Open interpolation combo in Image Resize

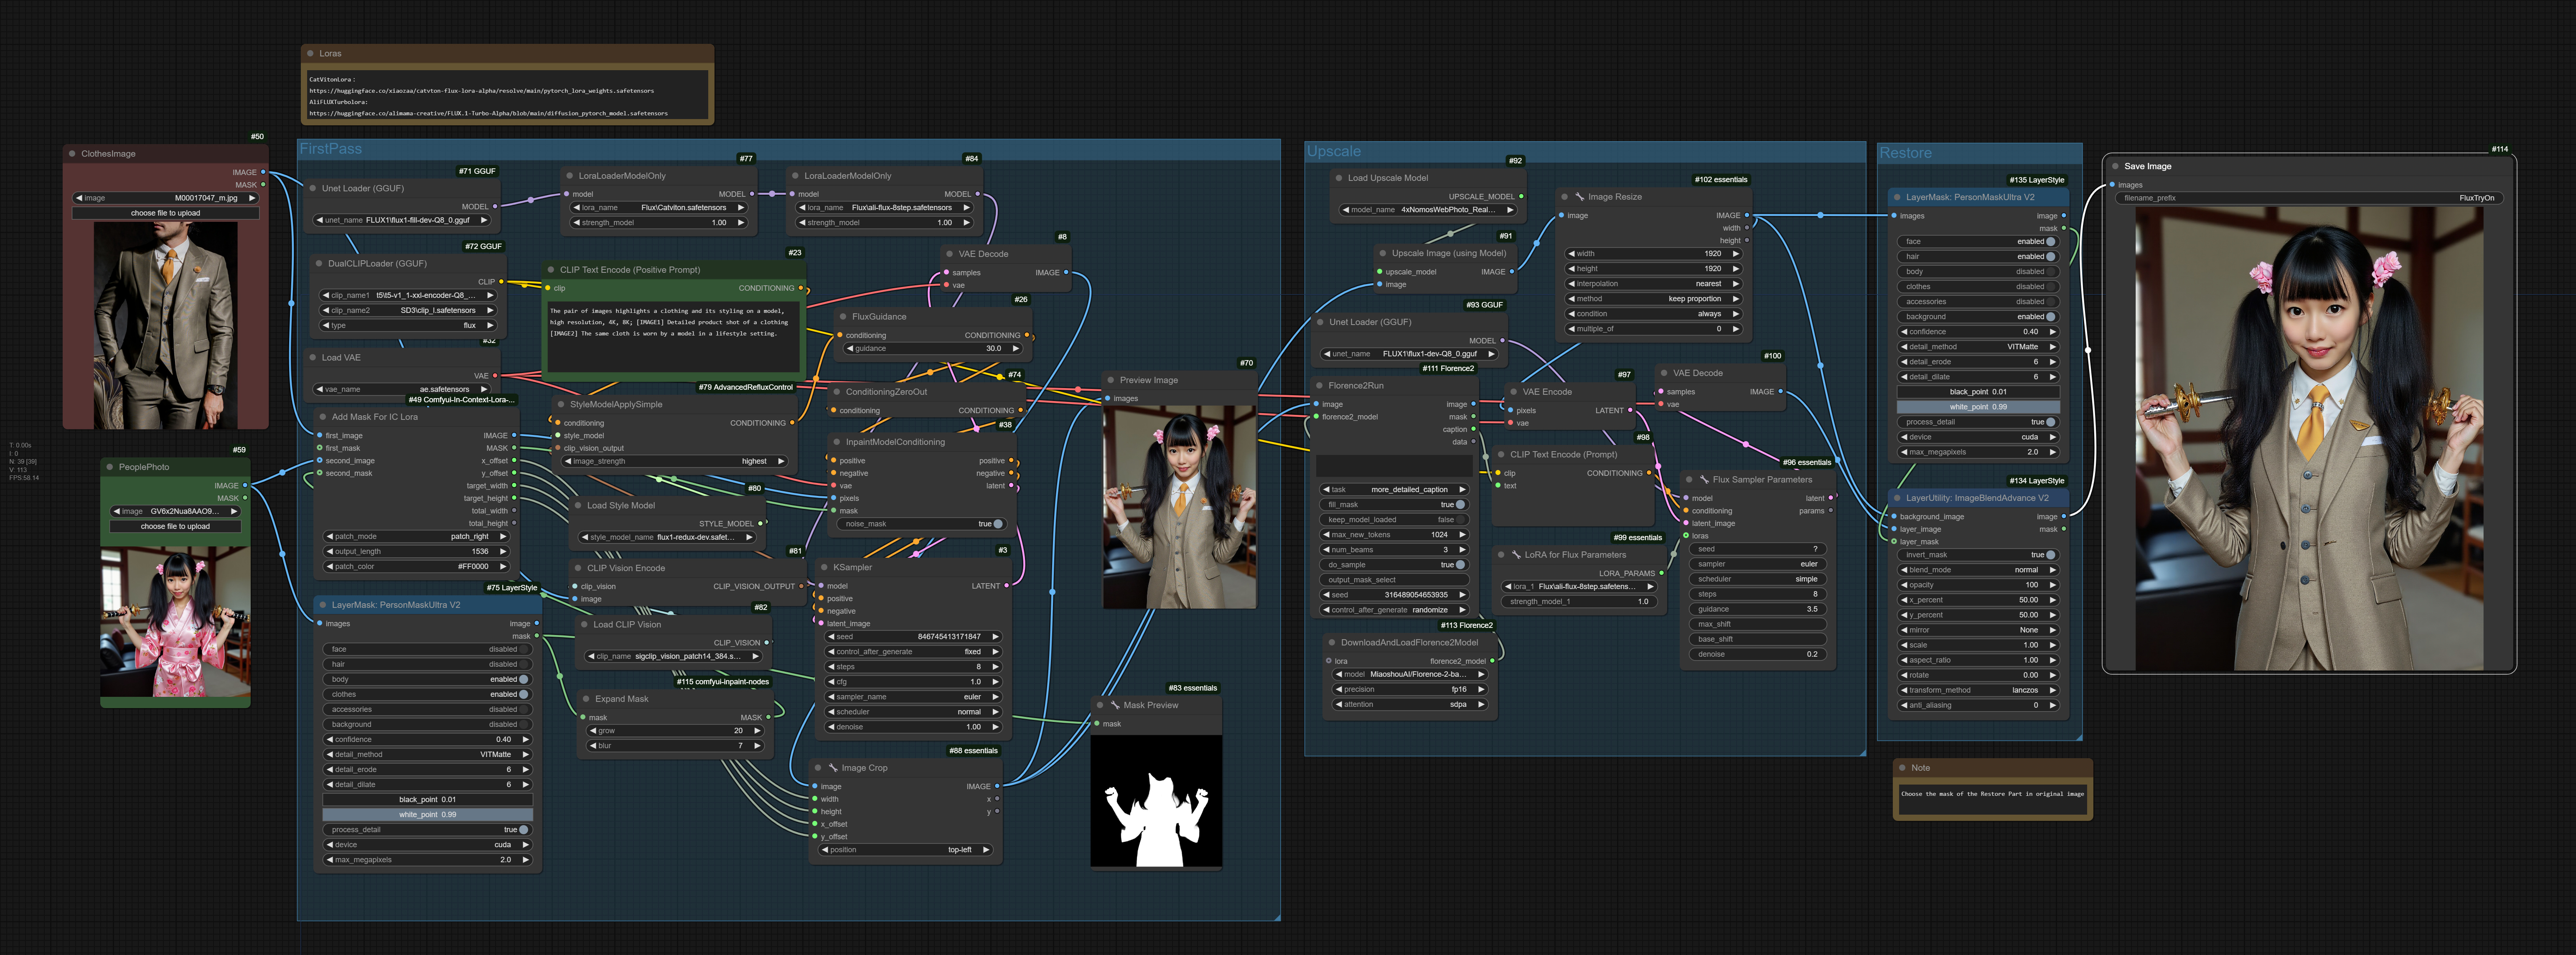point(1654,284)
